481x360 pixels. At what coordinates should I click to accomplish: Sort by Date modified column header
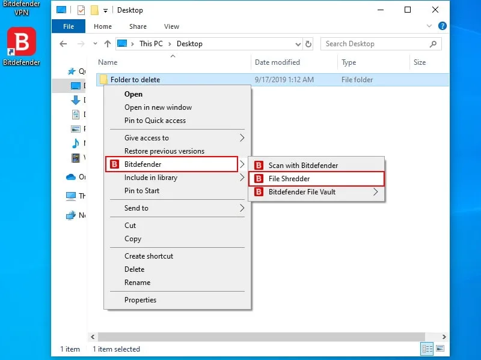click(x=277, y=62)
